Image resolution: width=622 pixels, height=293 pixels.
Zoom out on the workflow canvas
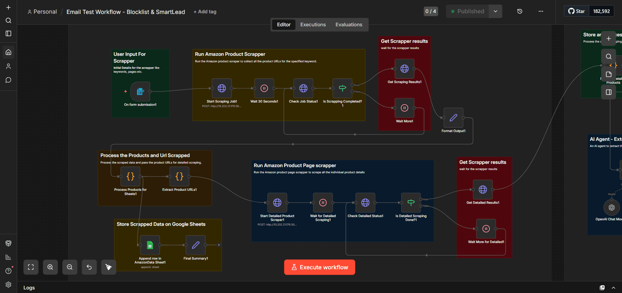70,267
